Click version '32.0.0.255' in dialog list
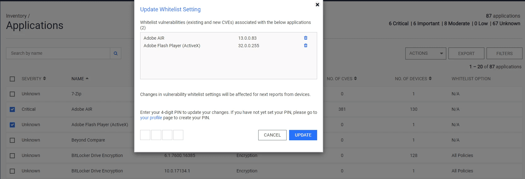Screen dimensions: 525x179 [248, 46]
